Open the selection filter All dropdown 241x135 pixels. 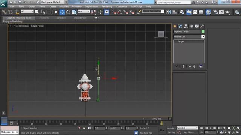(x=27, y=11)
